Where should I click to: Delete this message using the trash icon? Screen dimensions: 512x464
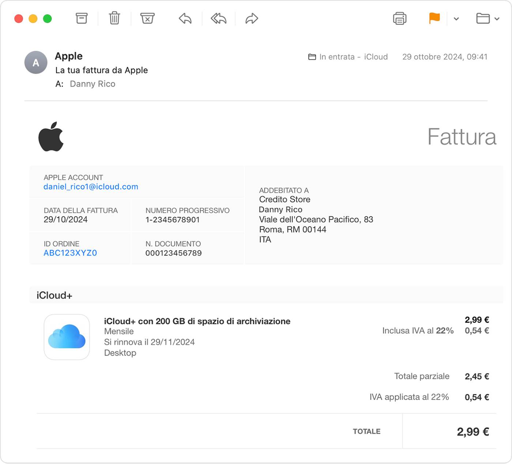pyautogui.click(x=114, y=18)
